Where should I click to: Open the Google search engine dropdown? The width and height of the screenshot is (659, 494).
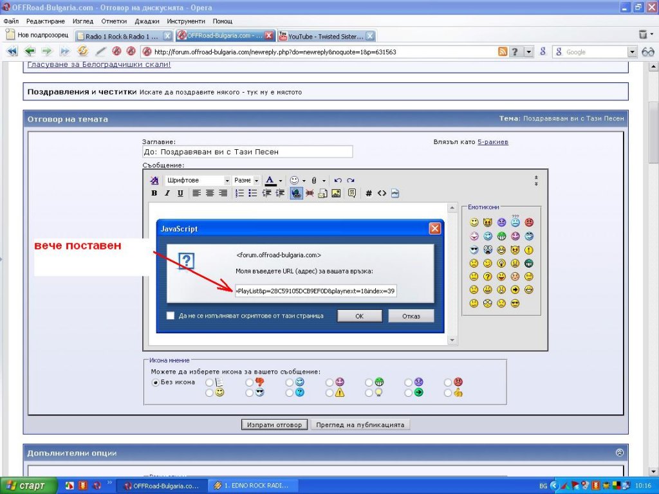[x=633, y=51]
